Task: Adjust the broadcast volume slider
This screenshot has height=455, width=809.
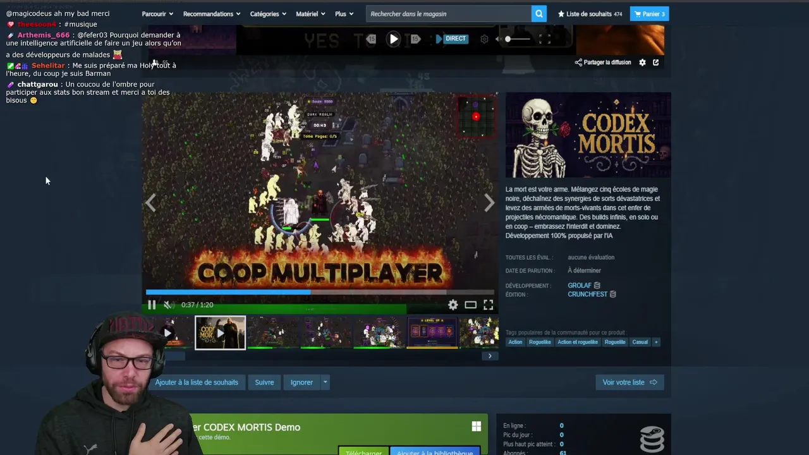Action: (x=517, y=39)
